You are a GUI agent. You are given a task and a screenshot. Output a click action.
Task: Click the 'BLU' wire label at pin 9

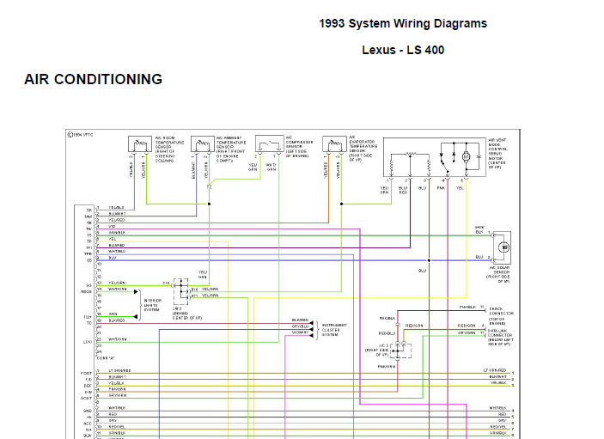coord(112,258)
